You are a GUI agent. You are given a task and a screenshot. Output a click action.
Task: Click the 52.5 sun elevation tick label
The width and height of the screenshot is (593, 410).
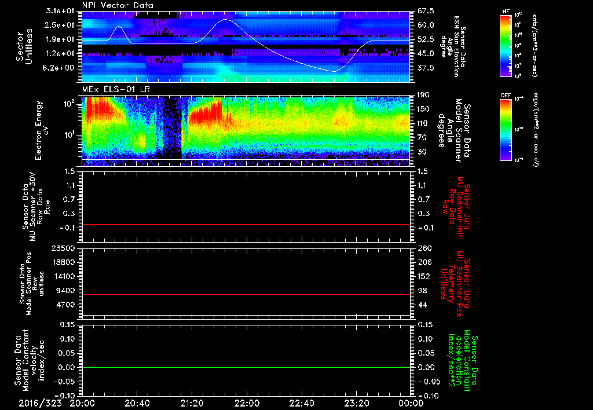pyautogui.click(x=426, y=39)
